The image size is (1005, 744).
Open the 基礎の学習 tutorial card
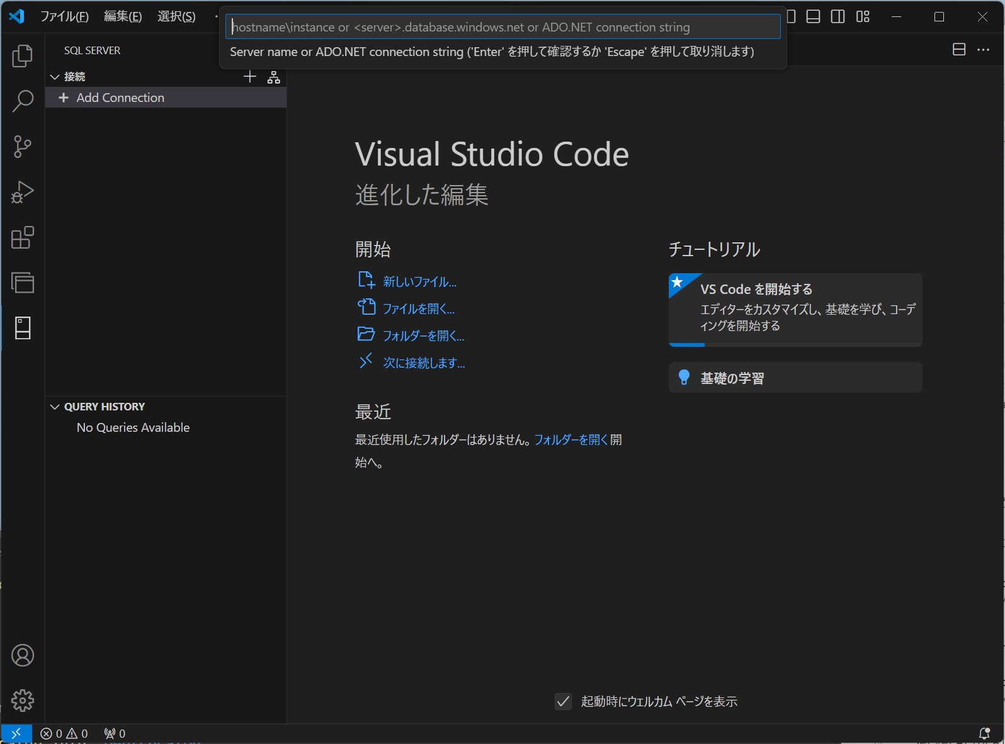click(x=795, y=378)
